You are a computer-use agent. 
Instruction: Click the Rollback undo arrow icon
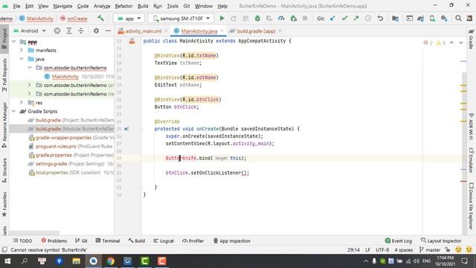(x=380, y=19)
